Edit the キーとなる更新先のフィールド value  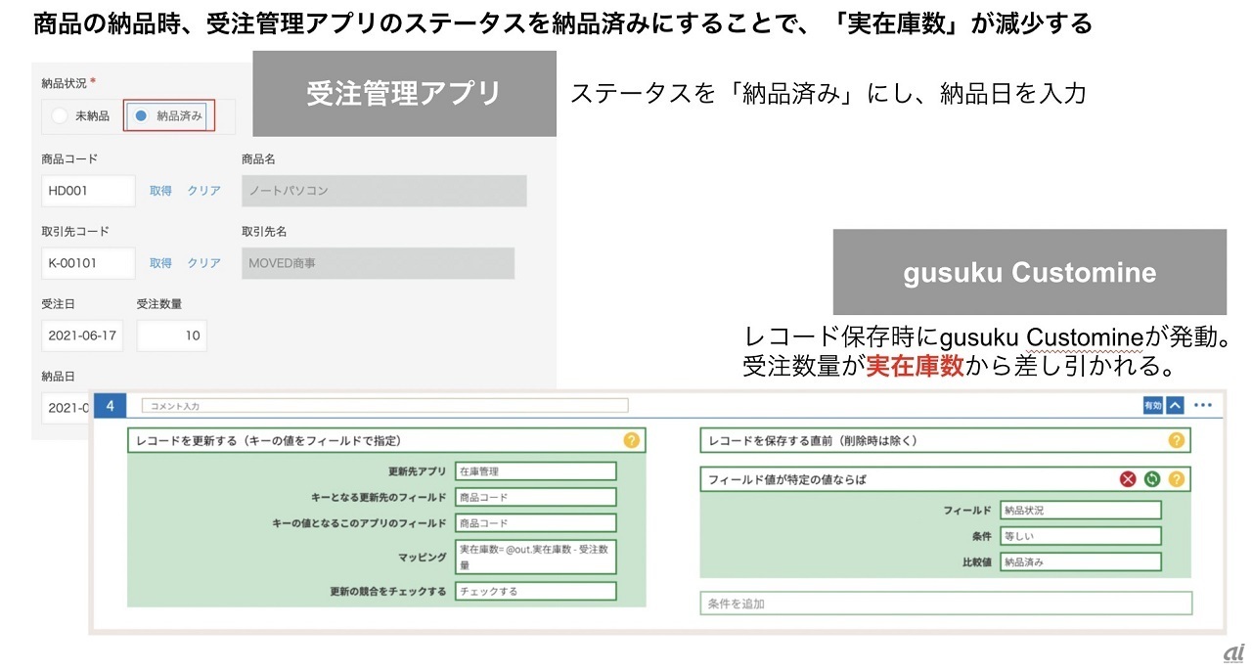(x=536, y=497)
